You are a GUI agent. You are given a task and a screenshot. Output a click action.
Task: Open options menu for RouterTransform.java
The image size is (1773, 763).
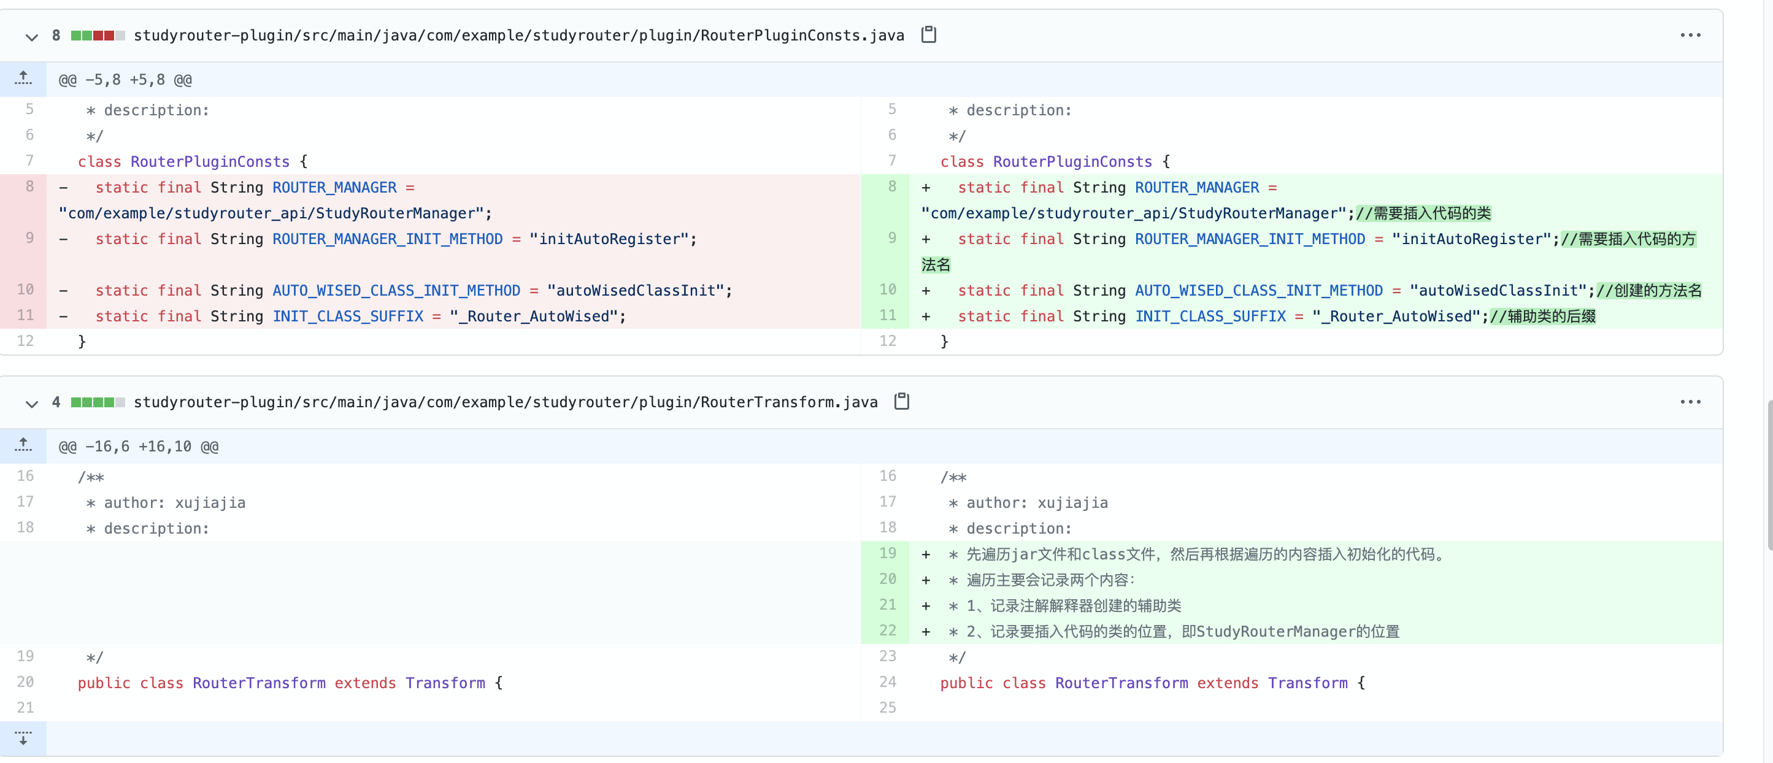1690,402
